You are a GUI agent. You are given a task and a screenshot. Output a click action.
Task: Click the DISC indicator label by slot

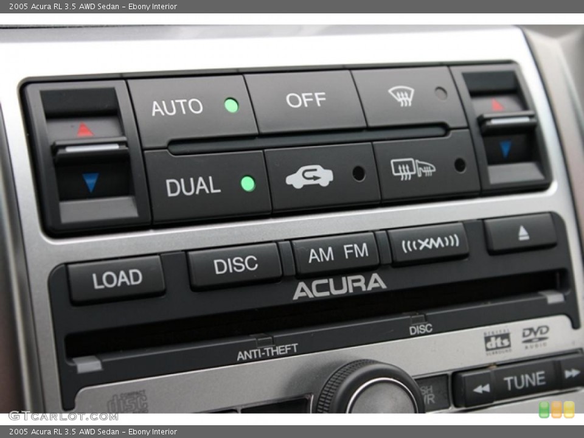[x=421, y=330]
